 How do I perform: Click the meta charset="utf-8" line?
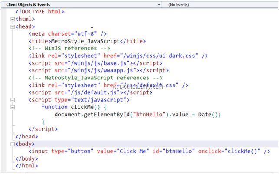[x=68, y=33]
